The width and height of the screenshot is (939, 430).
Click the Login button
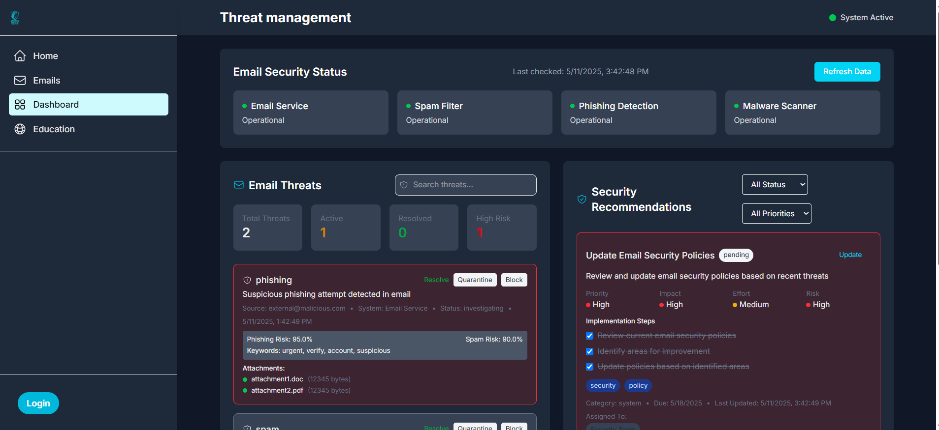point(38,403)
